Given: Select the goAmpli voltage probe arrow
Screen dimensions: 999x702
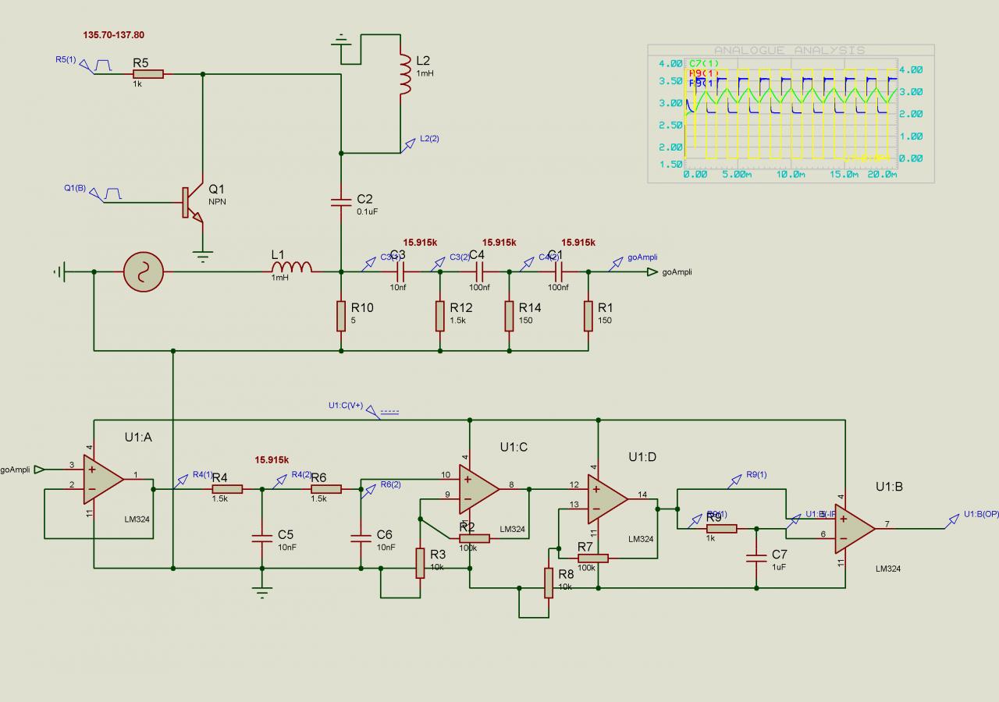Looking at the screenshot, I should (617, 264).
